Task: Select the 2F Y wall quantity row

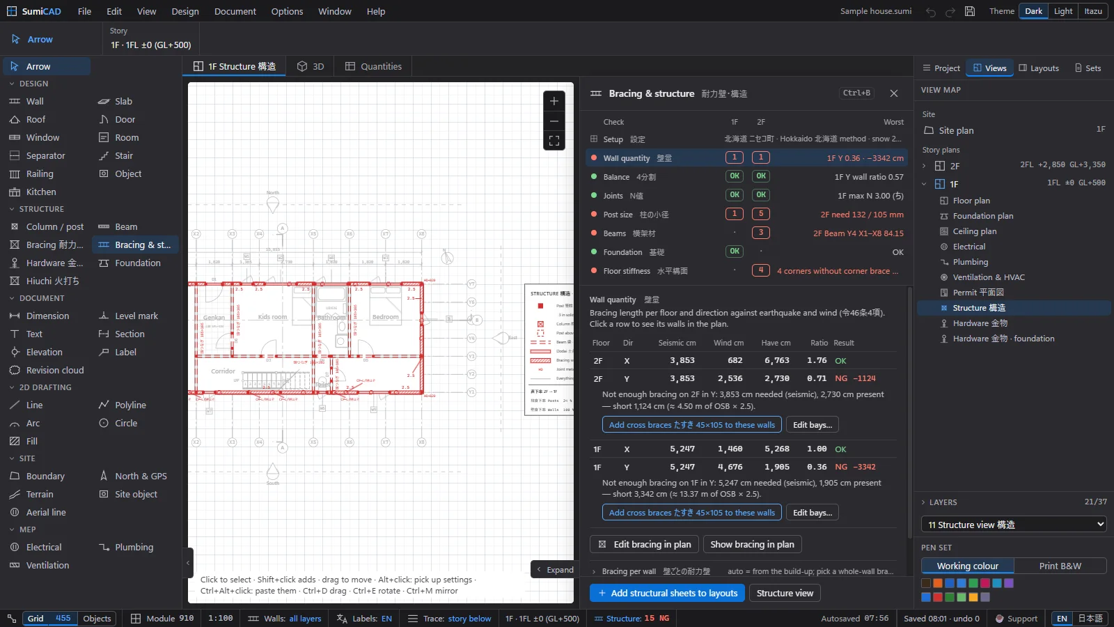Action: (x=744, y=378)
